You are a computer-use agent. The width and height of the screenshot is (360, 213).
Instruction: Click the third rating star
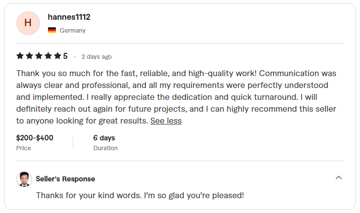pyautogui.click(x=39, y=56)
